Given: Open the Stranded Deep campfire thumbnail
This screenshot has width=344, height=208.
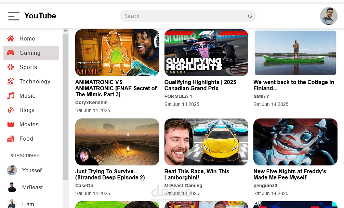Looking at the screenshot, I should click(x=117, y=142).
